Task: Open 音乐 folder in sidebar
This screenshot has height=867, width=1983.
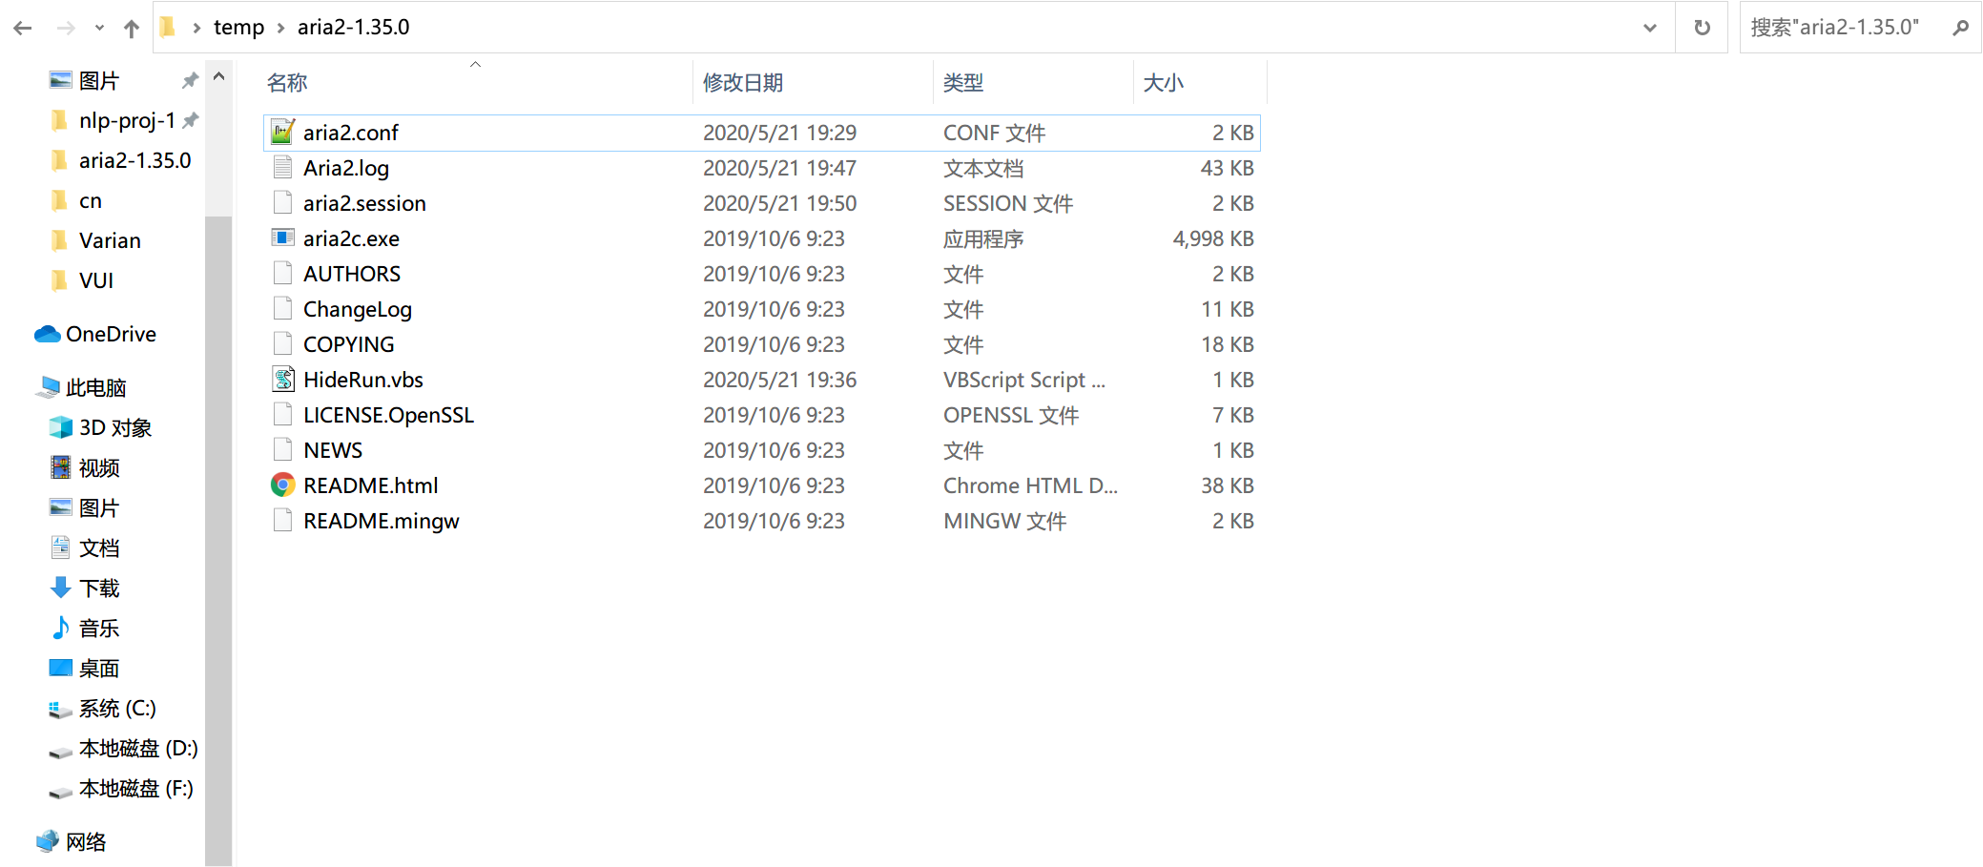Action: tap(98, 628)
